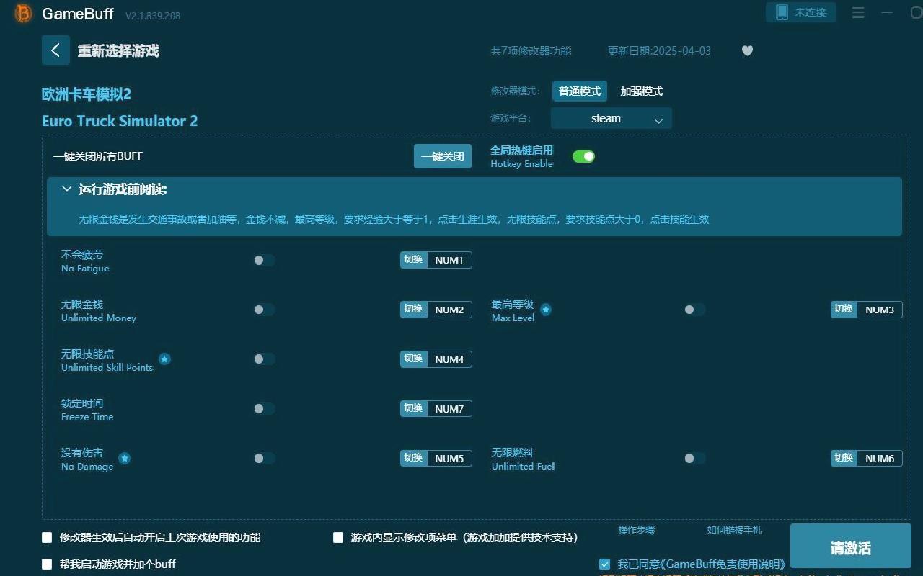Check show in-game trainer menu checkbox

click(338, 537)
